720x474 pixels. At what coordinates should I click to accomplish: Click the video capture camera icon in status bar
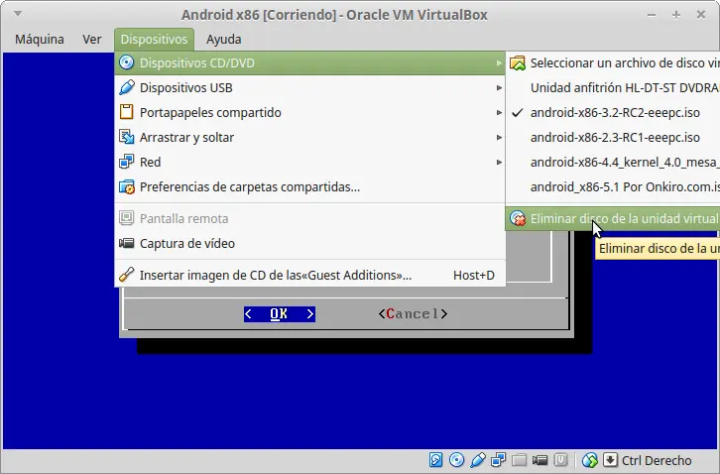pos(540,460)
